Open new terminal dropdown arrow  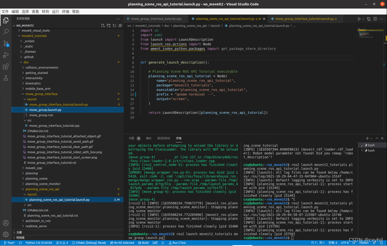pos(371,139)
